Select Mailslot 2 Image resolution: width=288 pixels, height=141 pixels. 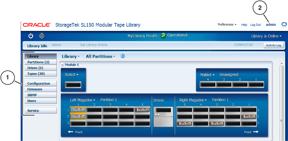click(x=240, y=84)
